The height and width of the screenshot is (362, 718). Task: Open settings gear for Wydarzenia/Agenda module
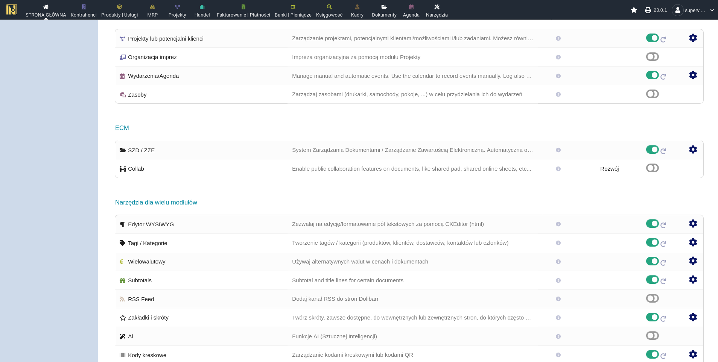(x=693, y=75)
